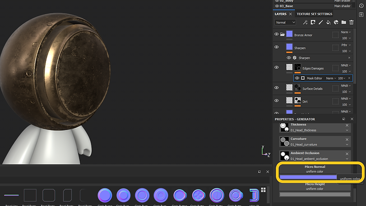Viewport: 366px width, 206px height.
Task: Add a paint layer with the brush icon
Action: click(321, 22)
